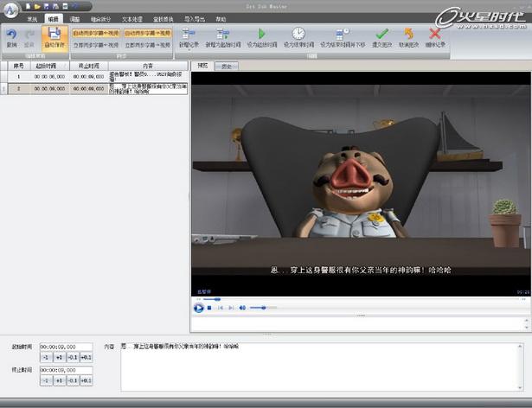Click the 新增为起始时间 icon
Image resolution: width=532 pixels, height=408 pixels.
222,34
